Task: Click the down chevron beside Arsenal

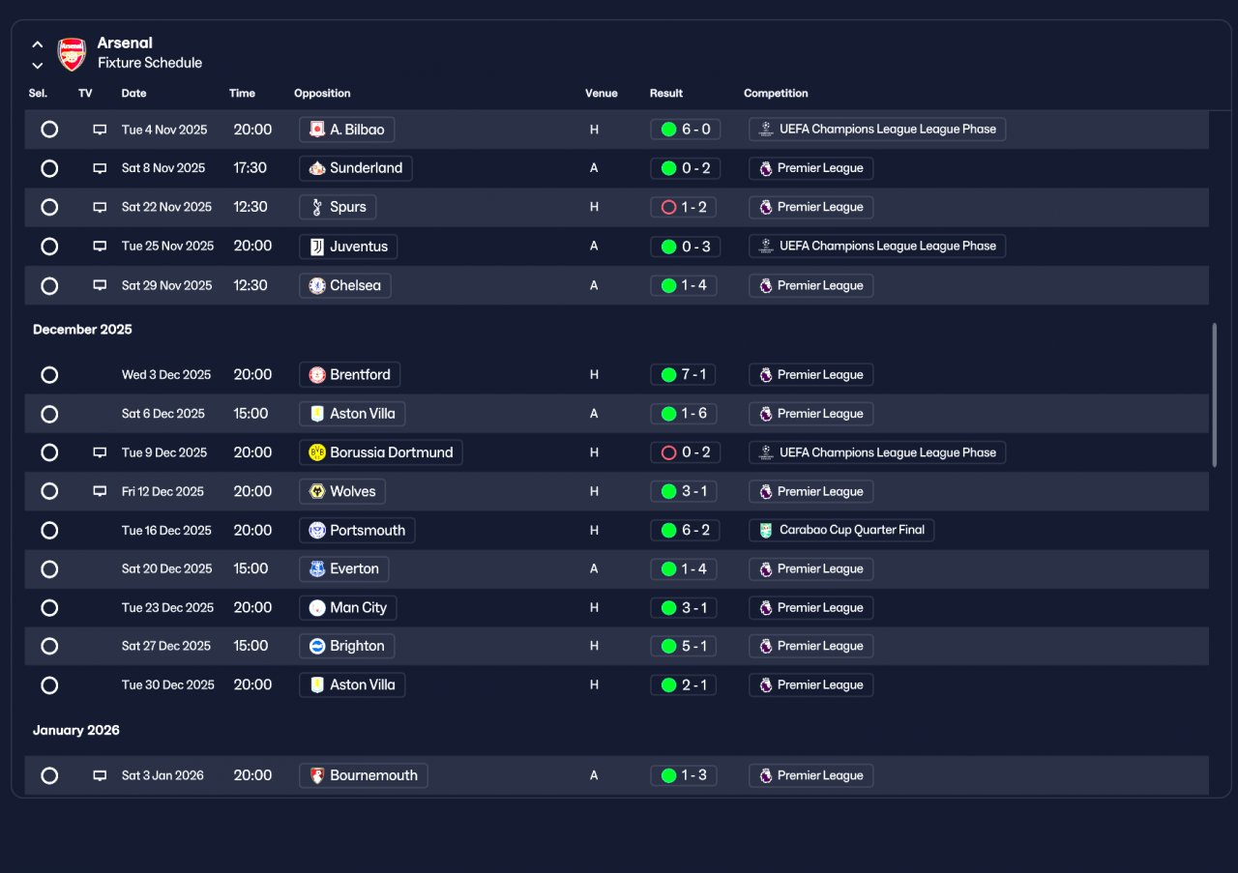Action: [37, 66]
